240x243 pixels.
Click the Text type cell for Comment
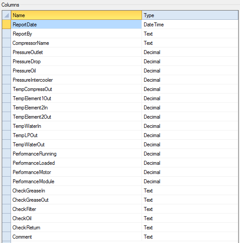190,236
